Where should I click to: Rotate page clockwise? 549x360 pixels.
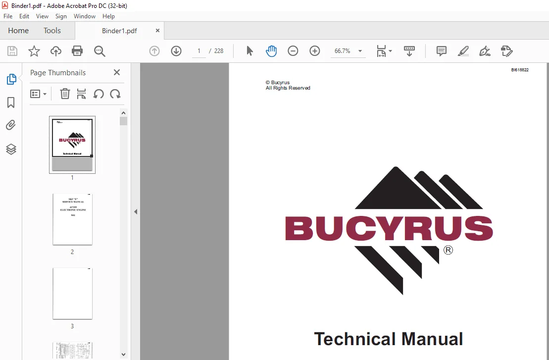coord(115,94)
